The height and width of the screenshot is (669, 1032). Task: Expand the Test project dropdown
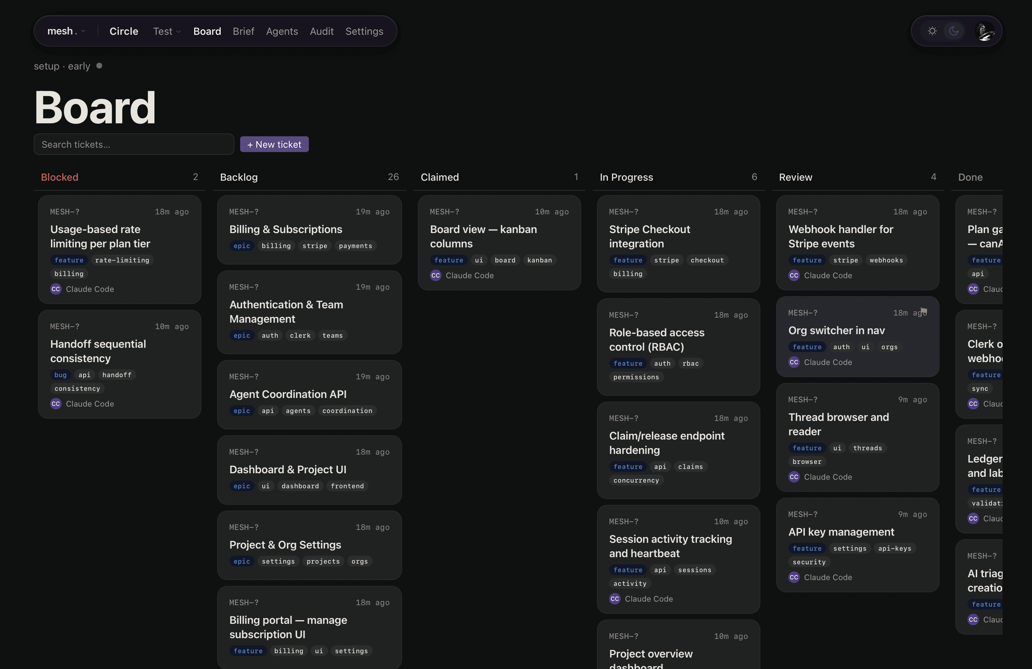(167, 31)
